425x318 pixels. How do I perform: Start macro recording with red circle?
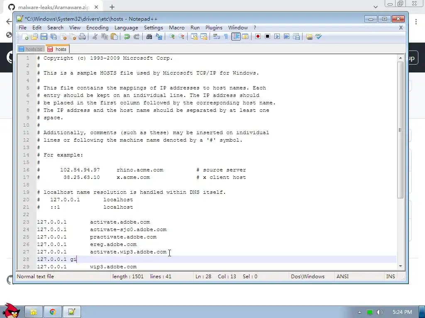click(x=258, y=36)
